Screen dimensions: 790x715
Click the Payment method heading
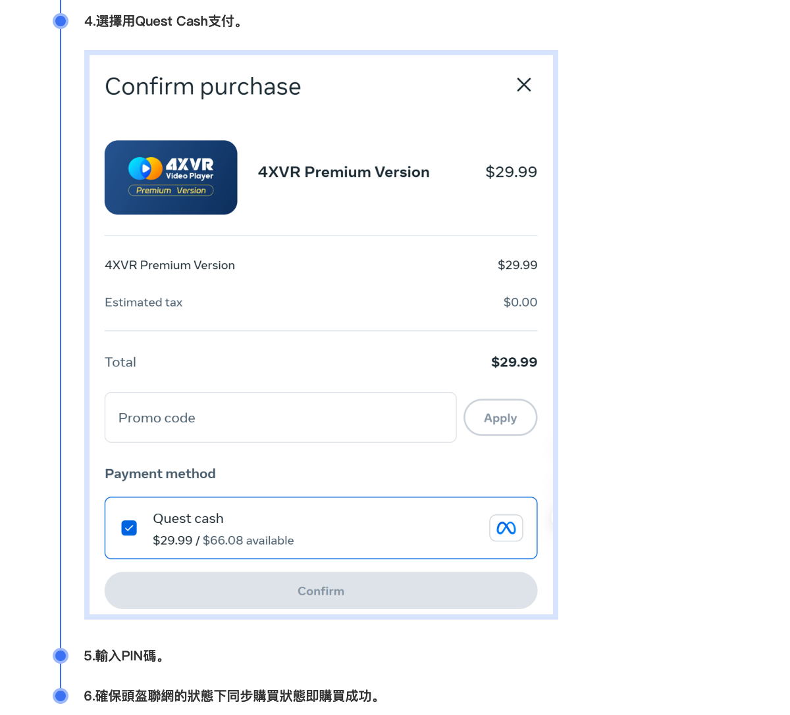pyautogui.click(x=161, y=474)
